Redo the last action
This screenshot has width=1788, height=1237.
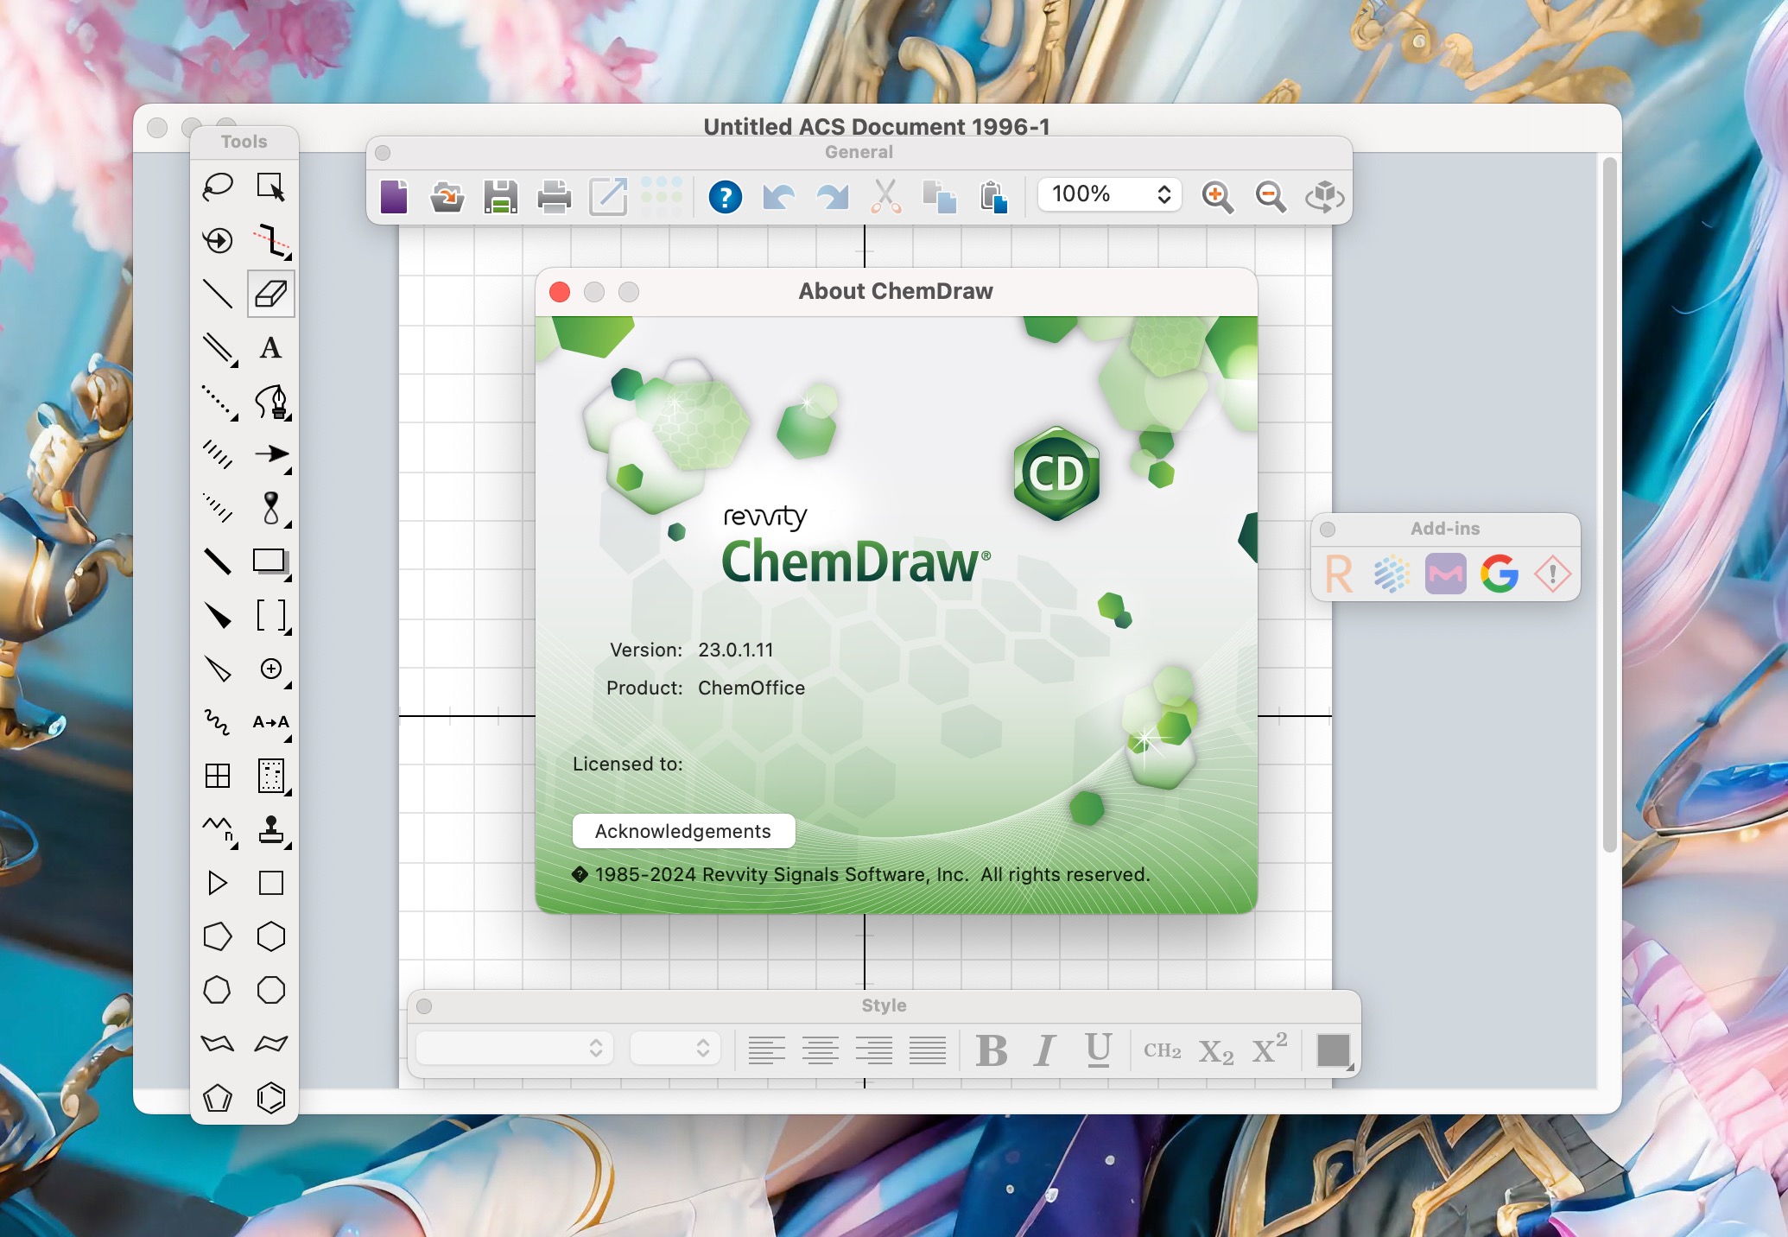[x=833, y=196]
